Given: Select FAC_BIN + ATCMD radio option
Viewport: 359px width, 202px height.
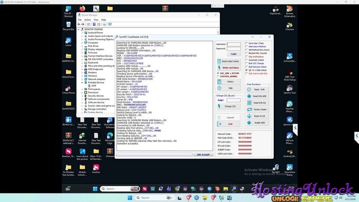Looking at the screenshot, I should [218, 73].
